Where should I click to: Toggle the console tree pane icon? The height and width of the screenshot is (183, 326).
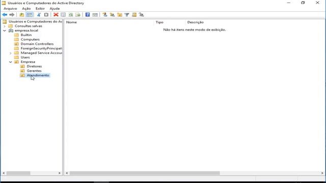[x=30, y=15]
